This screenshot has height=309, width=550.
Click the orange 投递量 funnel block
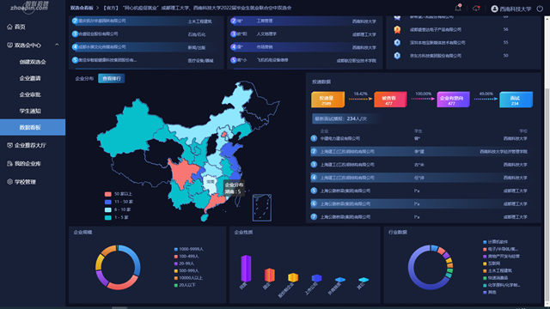point(327,100)
